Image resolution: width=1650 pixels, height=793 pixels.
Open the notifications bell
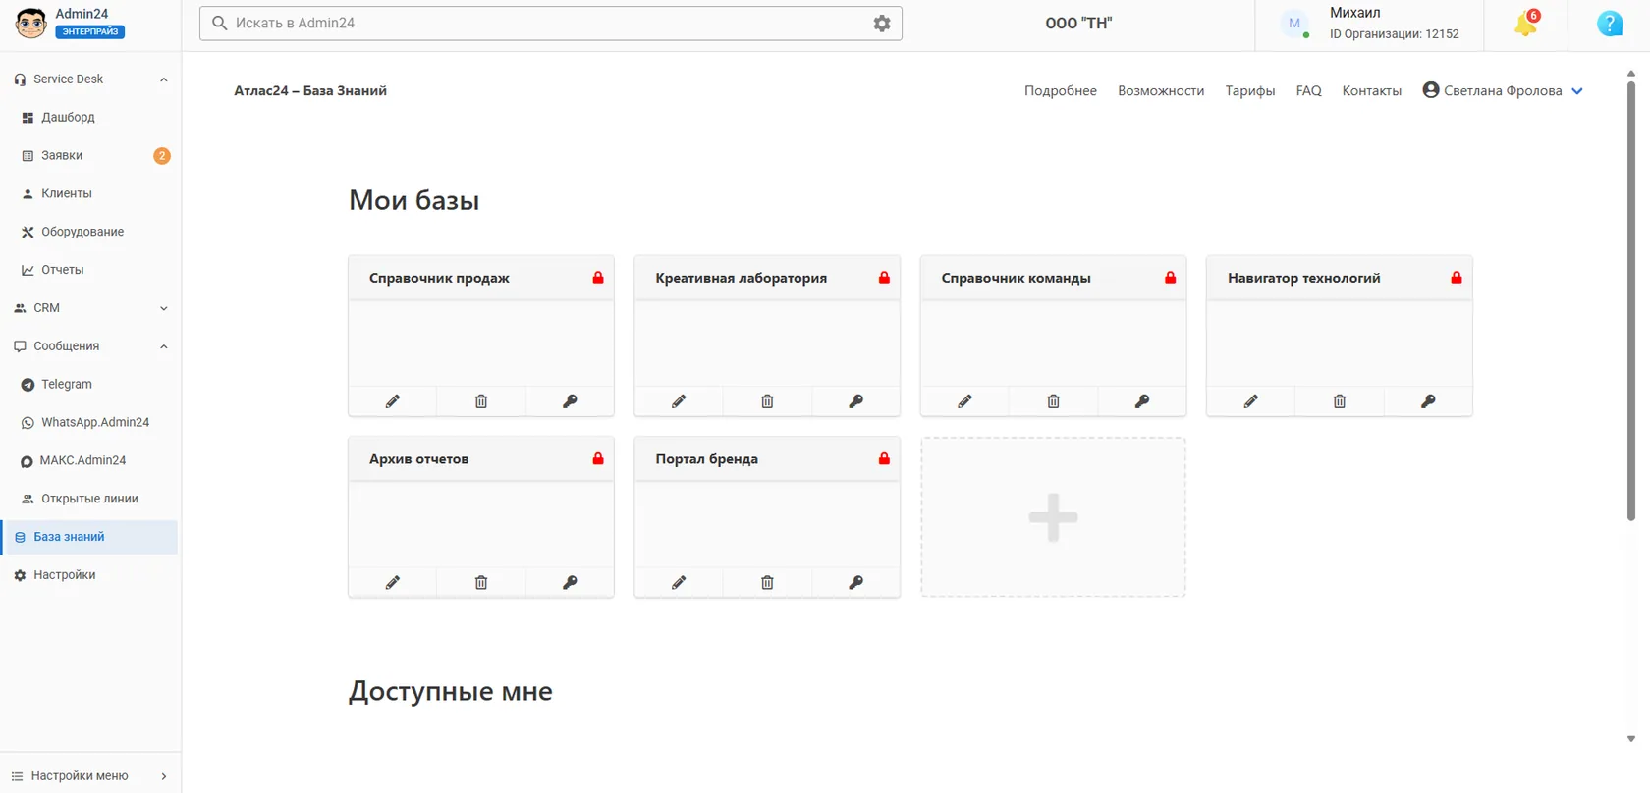point(1525,24)
